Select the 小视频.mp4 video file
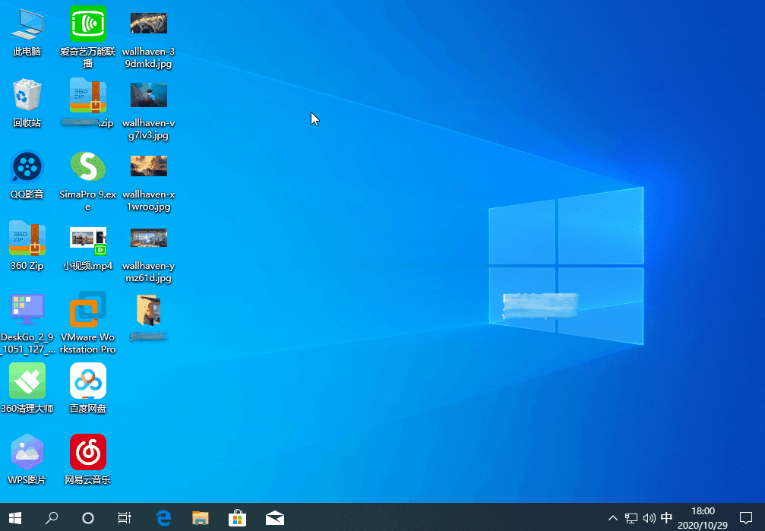Image resolution: width=765 pixels, height=531 pixels. (88, 248)
